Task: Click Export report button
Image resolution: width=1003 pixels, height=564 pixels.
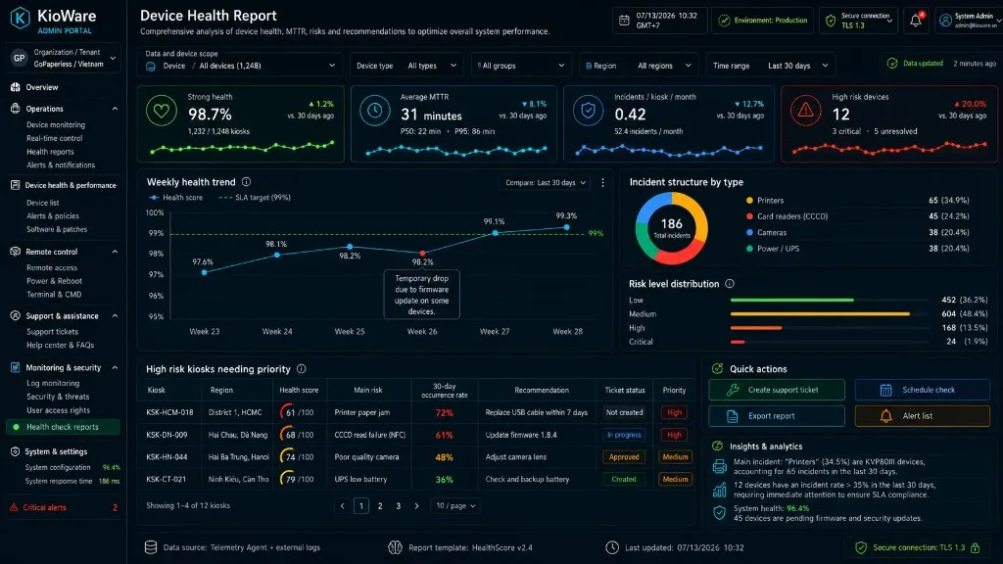Action: [x=776, y=416]
